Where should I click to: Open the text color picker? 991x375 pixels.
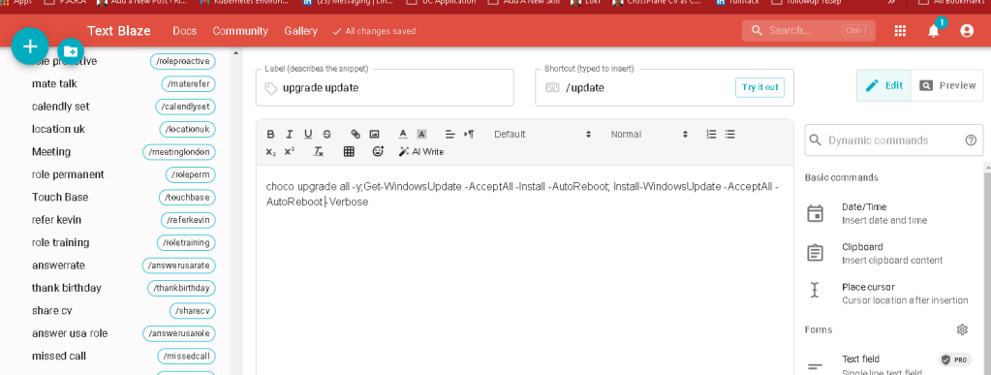[403, 134]
